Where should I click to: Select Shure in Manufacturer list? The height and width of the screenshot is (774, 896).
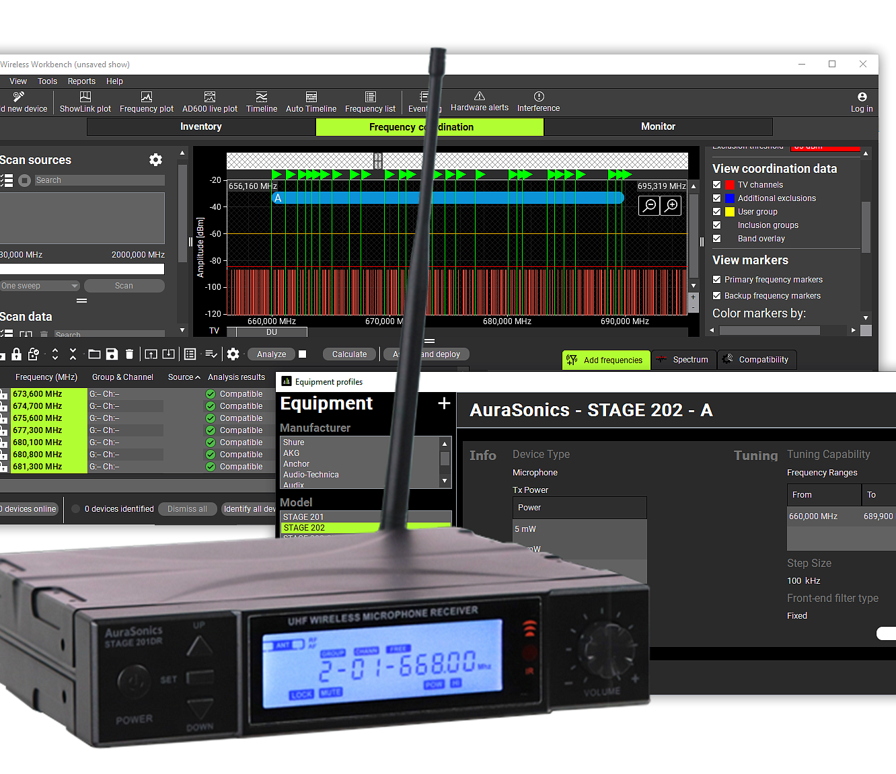[x=360, y=442]
